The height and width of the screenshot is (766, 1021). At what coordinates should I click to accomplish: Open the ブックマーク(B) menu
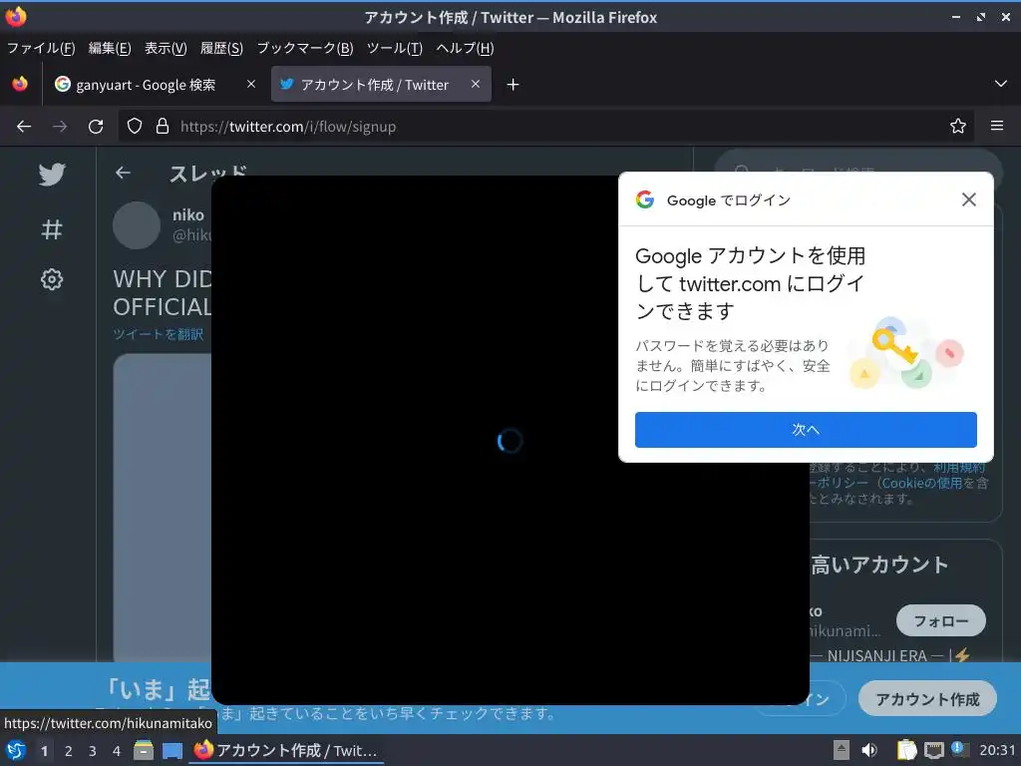(305, 48)
